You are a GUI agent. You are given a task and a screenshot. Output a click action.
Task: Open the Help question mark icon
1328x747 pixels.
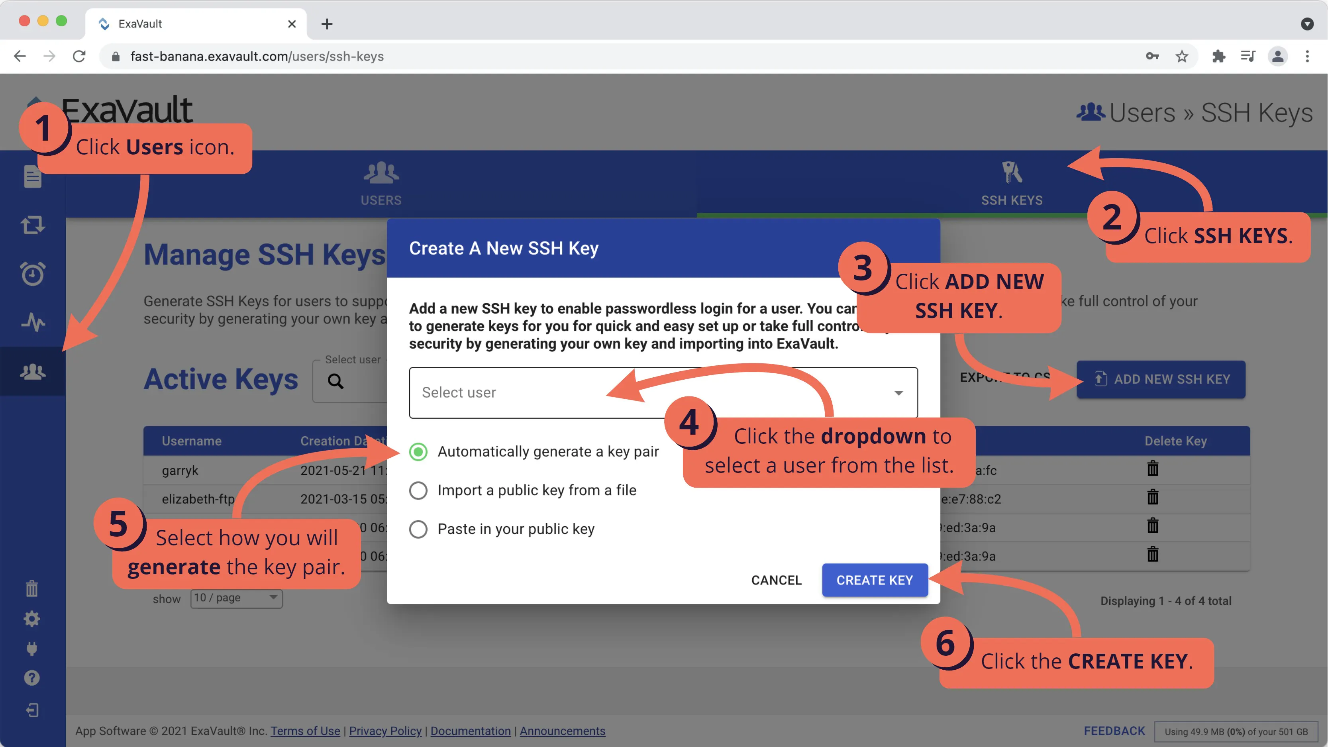pos(32,678)
